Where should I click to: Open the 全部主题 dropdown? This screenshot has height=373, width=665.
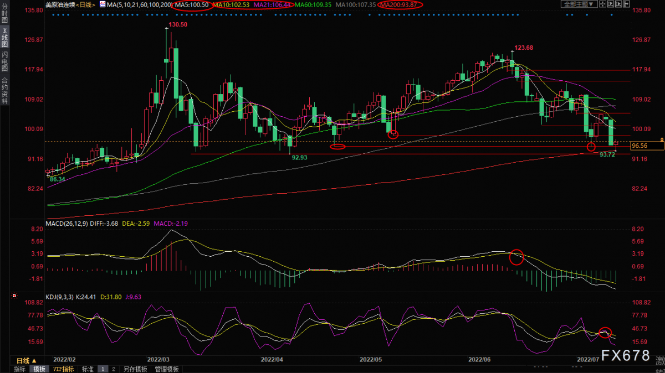[579, 4]
